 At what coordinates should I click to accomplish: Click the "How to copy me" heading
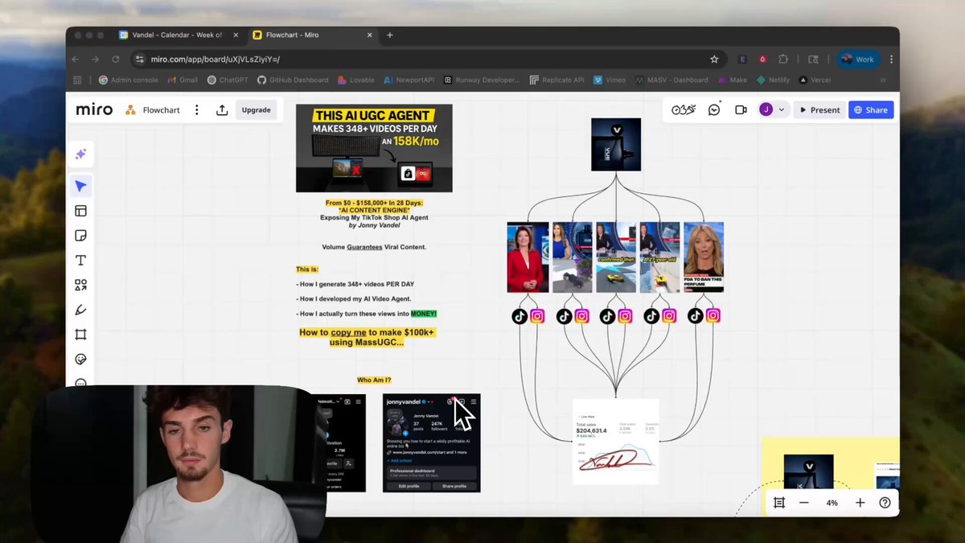click(x=368, y=337)
